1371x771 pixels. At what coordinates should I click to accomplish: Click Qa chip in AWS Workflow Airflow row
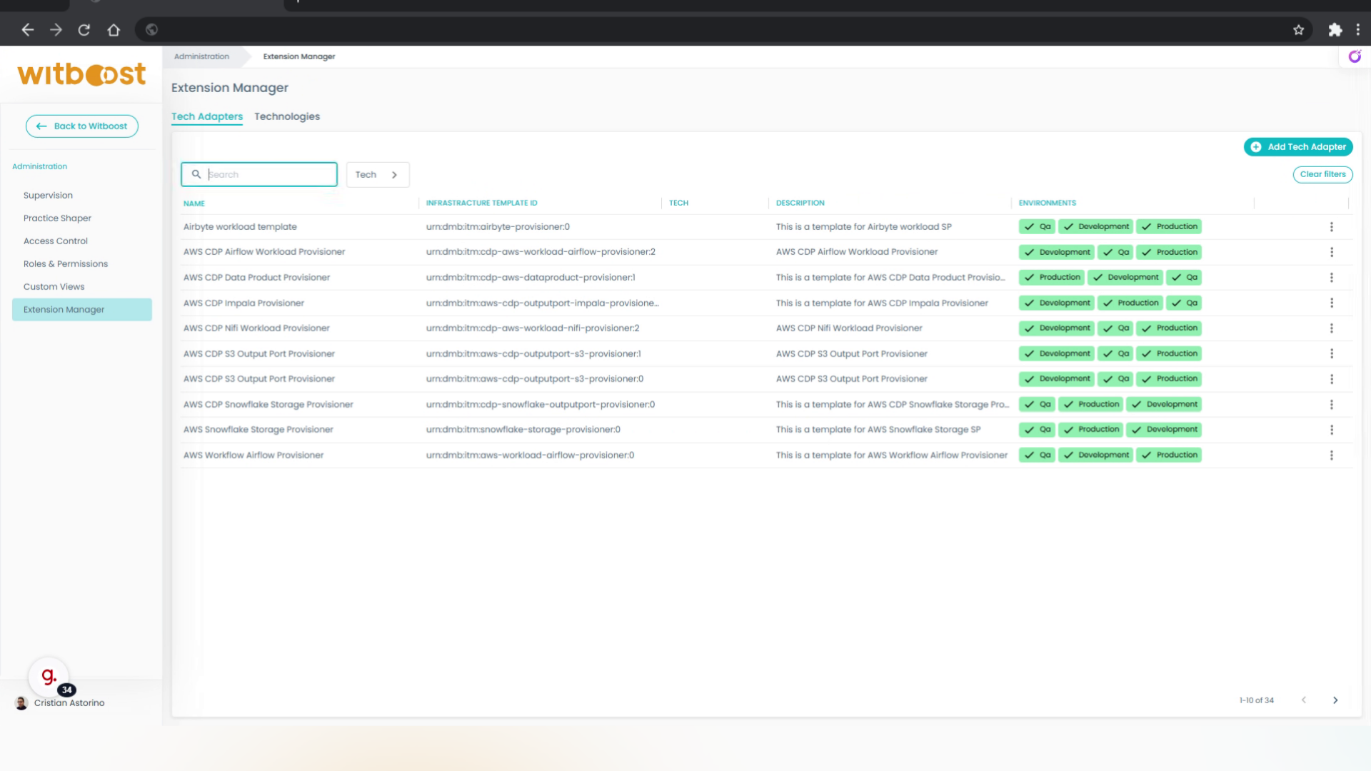pyautogui.click(x=1037, y=455)
